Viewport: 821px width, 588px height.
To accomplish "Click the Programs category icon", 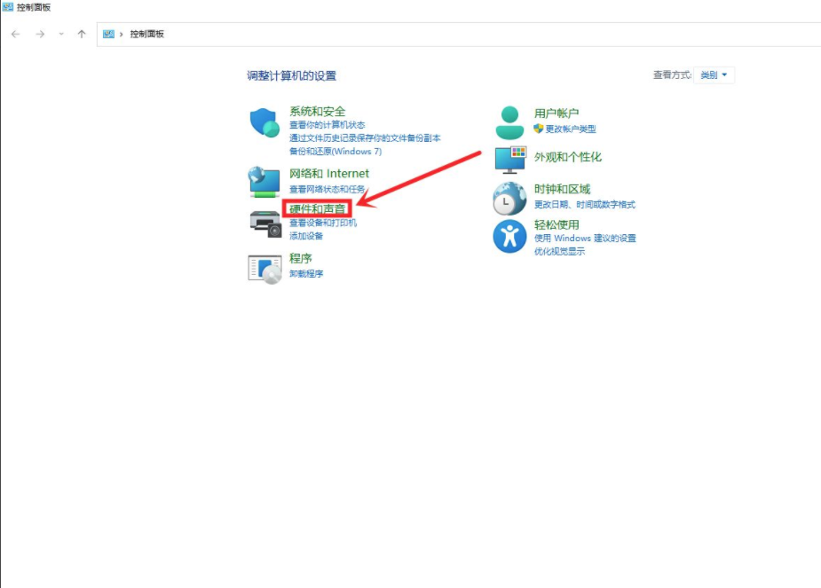I will pos(264,268).
